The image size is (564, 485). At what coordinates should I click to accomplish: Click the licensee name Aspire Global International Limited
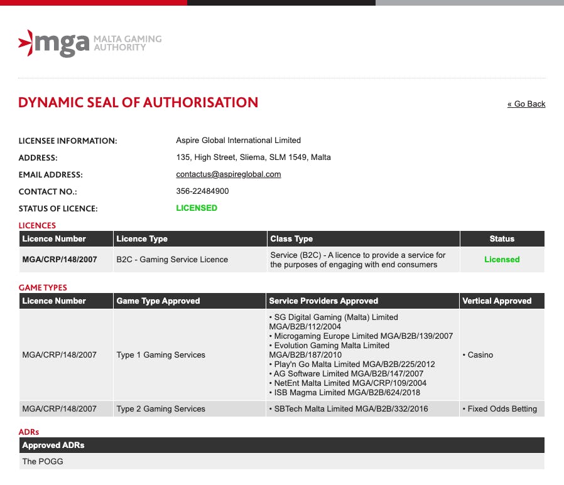(238, 141)
